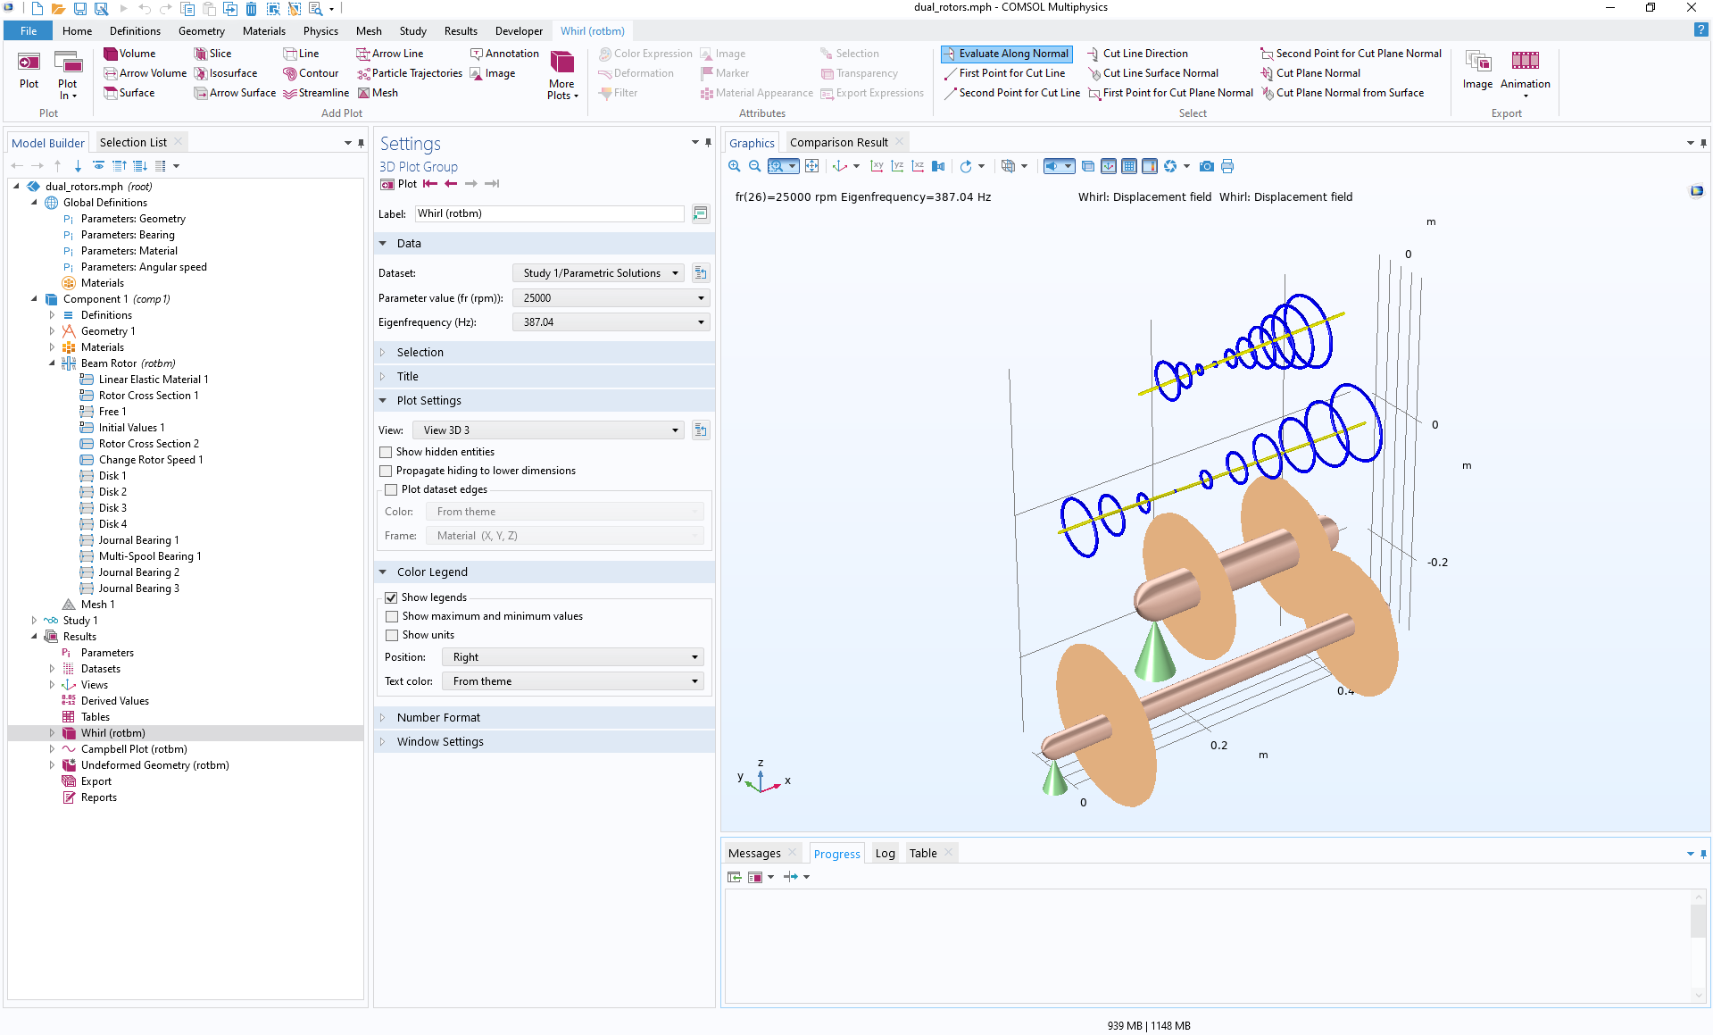Click the Go to XY View icon

[877, 166]
